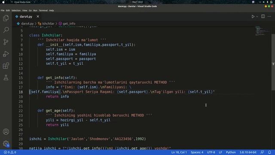This screenshot has height=155, width=275.
Task: Open the Go menu
Action: pyautogui.click(x=30, y=10)
